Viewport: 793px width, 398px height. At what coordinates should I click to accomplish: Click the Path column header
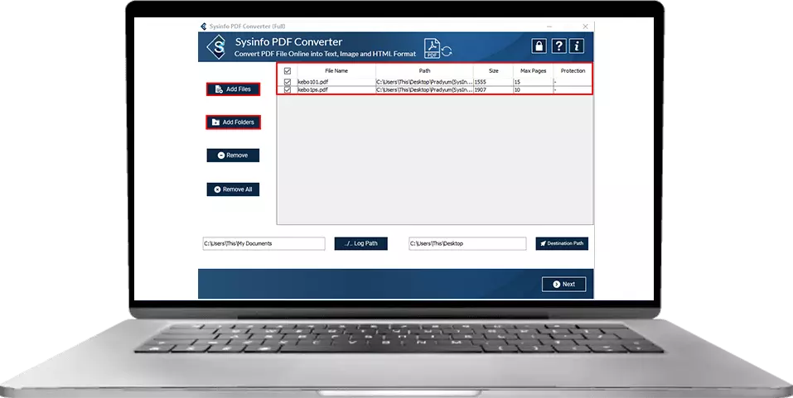pyautogui.click(x=425, y=70)
